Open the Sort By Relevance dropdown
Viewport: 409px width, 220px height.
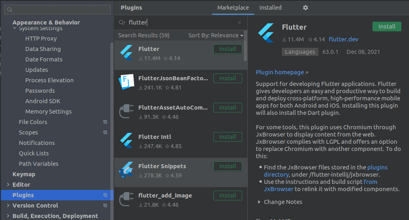[x=216, y=35]
